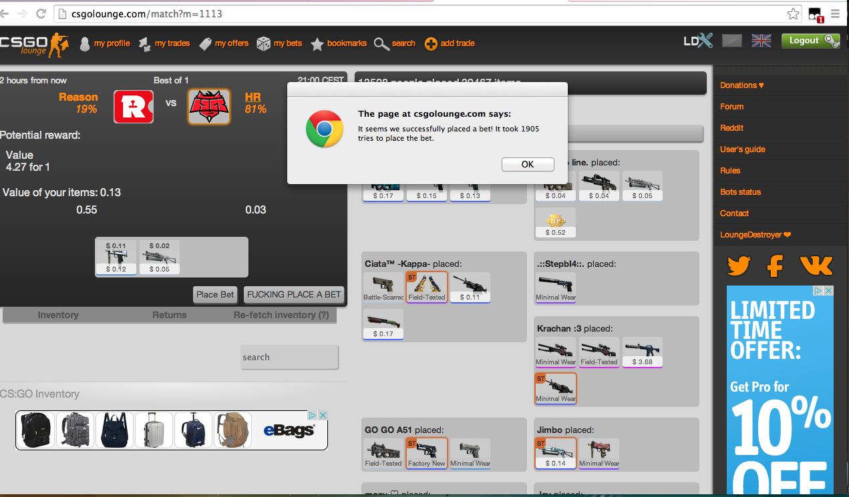This screenshot has height=497, width=849.
Task: Open User's guide sidebar link
Action: point(743,149)
